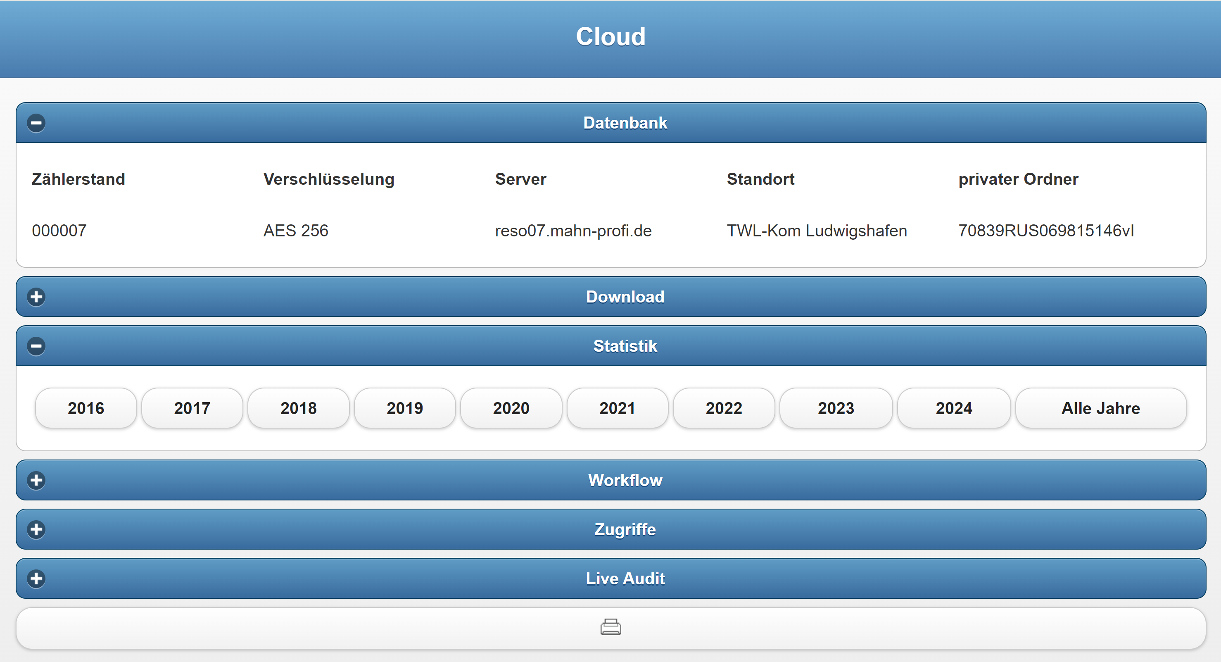
Task: Click the plus icon on Download
Action: [x=36, y=297]
